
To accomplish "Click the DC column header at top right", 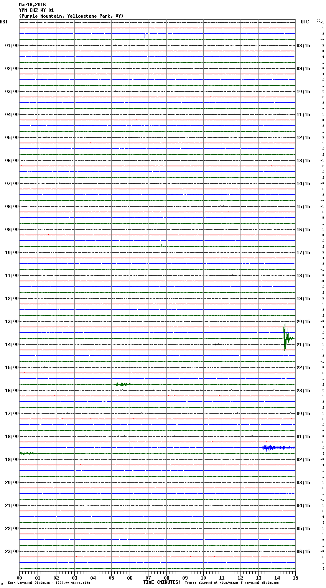I will (x=318, y=21).
